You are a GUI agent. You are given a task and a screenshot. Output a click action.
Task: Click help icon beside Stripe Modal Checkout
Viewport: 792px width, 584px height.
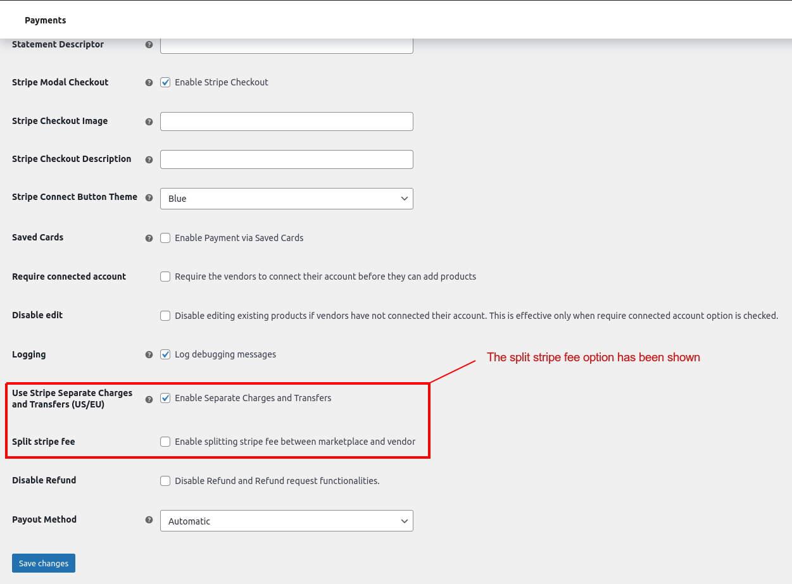pyautogui.click(x=149, y=83)
